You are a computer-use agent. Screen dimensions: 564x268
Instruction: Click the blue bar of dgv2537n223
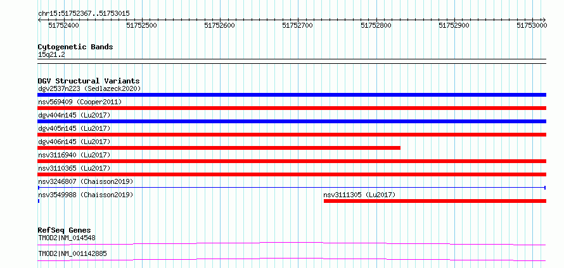pos(292,95)
